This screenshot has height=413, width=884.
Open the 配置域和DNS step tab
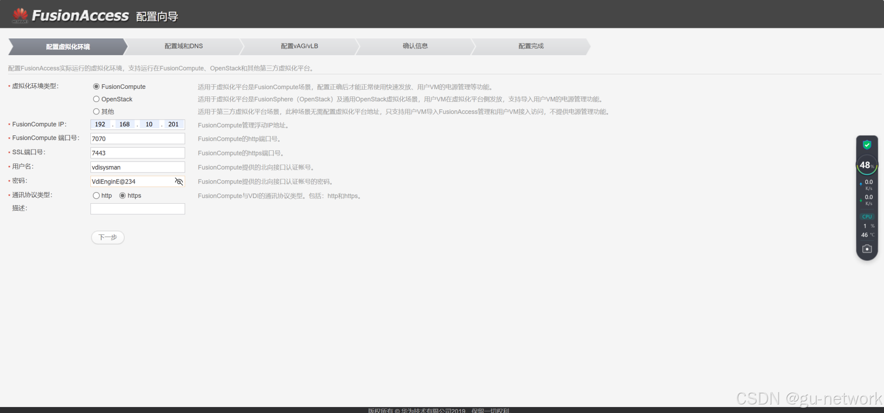tap(184, 46)
